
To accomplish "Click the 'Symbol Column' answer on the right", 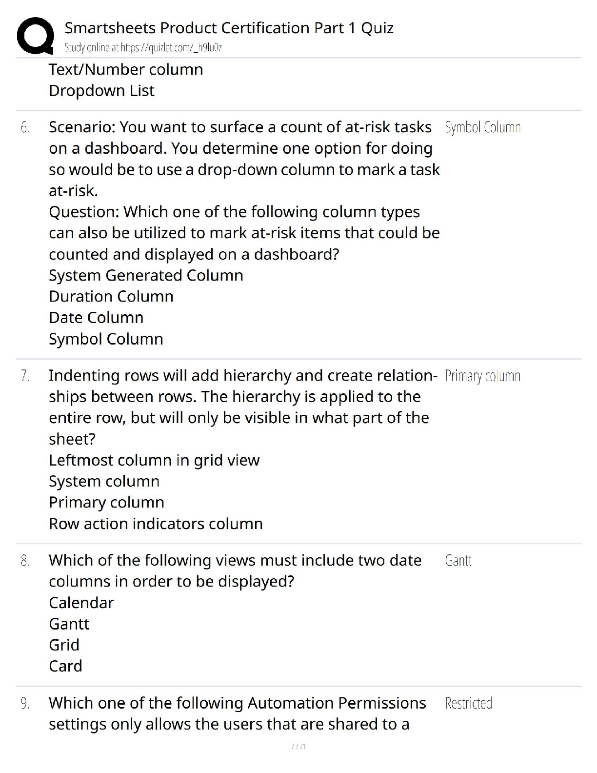I will coord(482,128).
